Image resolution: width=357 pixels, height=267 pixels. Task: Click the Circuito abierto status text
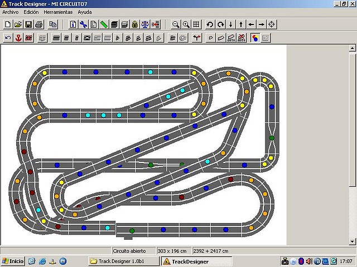(x=129, y=251)
